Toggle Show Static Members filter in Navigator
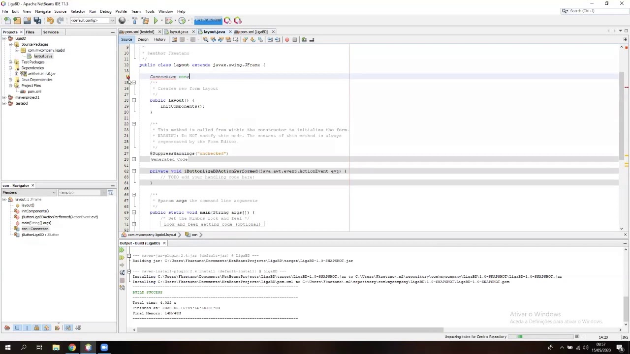 [x=27, y=328]
